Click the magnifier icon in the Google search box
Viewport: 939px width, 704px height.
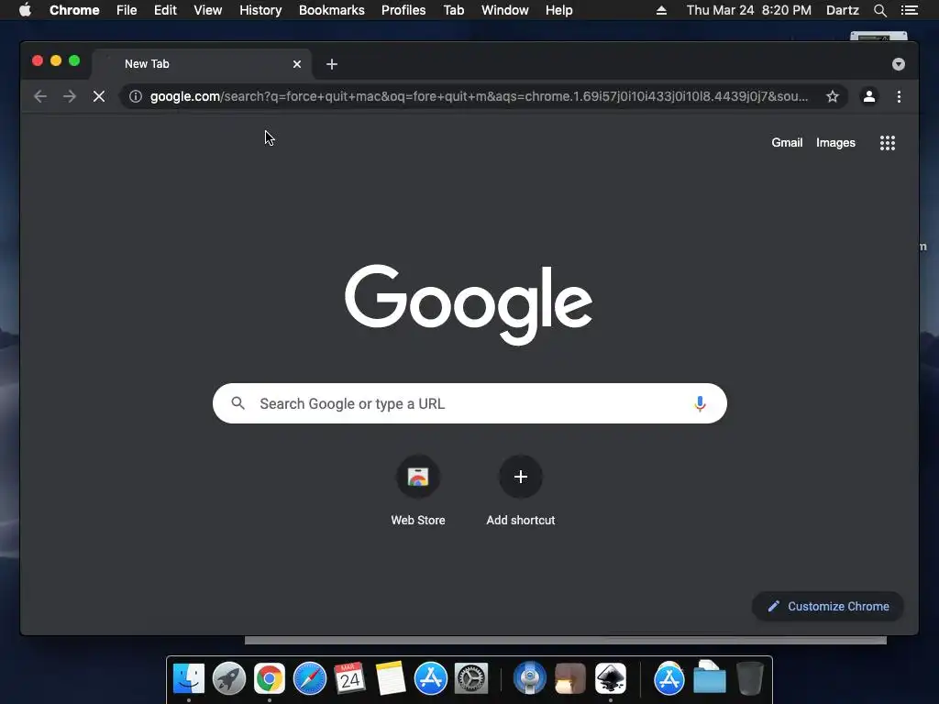pos(238,403)
